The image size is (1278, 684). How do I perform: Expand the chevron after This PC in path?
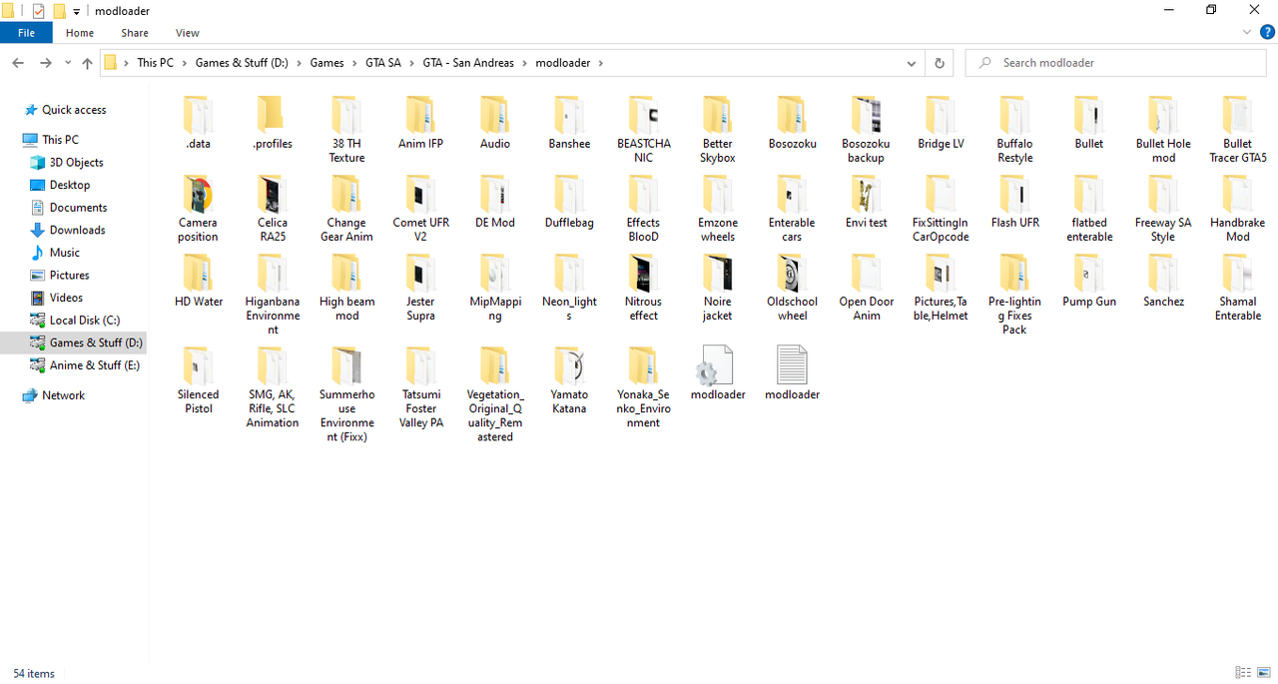click(x=184, y=63)
